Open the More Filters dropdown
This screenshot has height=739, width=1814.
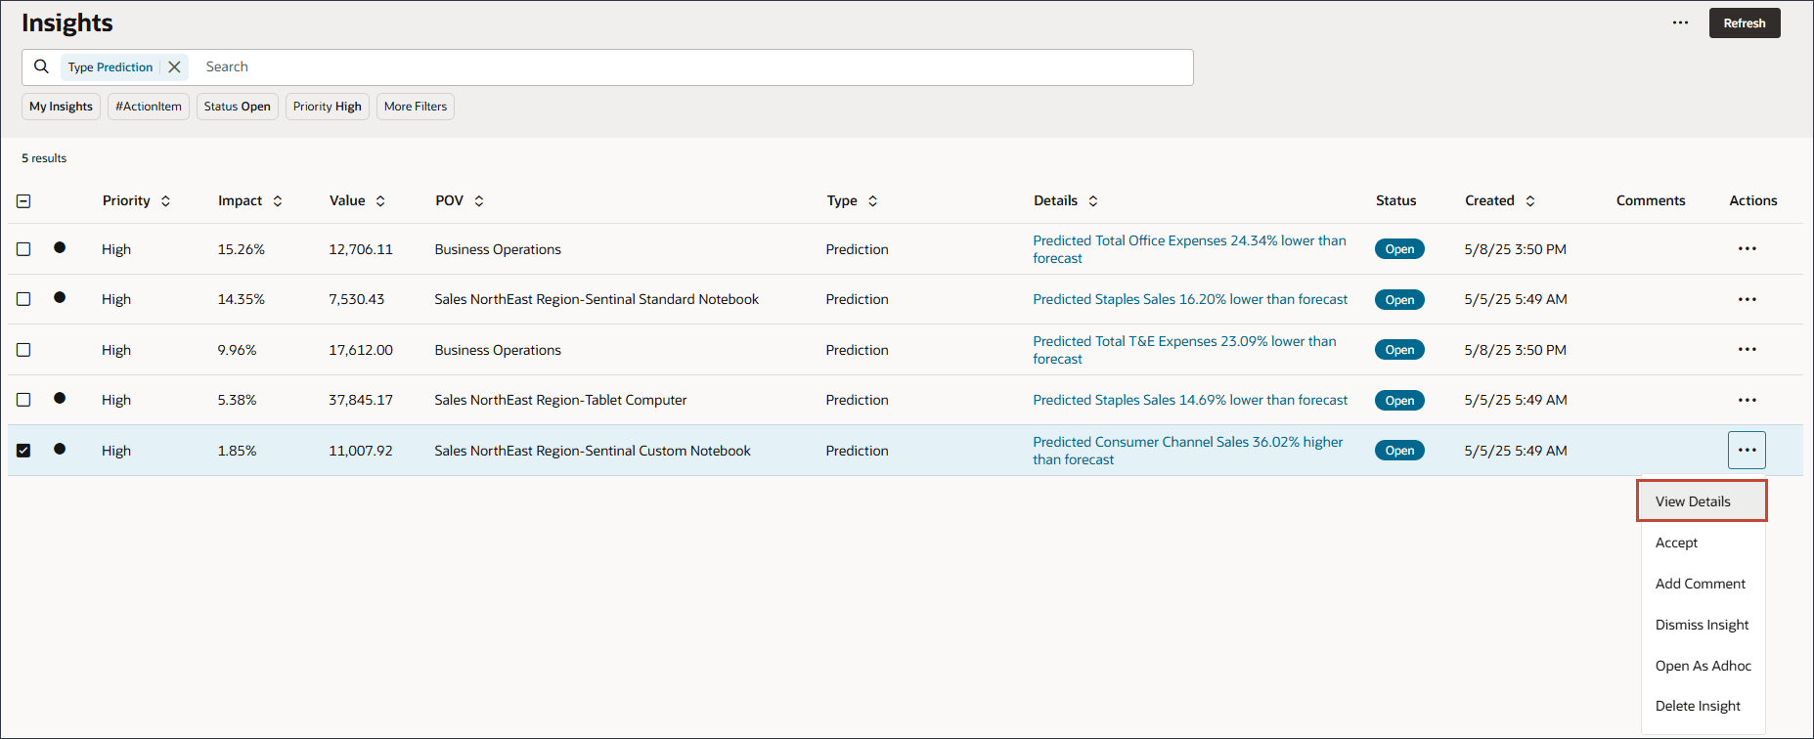point(416,107)
